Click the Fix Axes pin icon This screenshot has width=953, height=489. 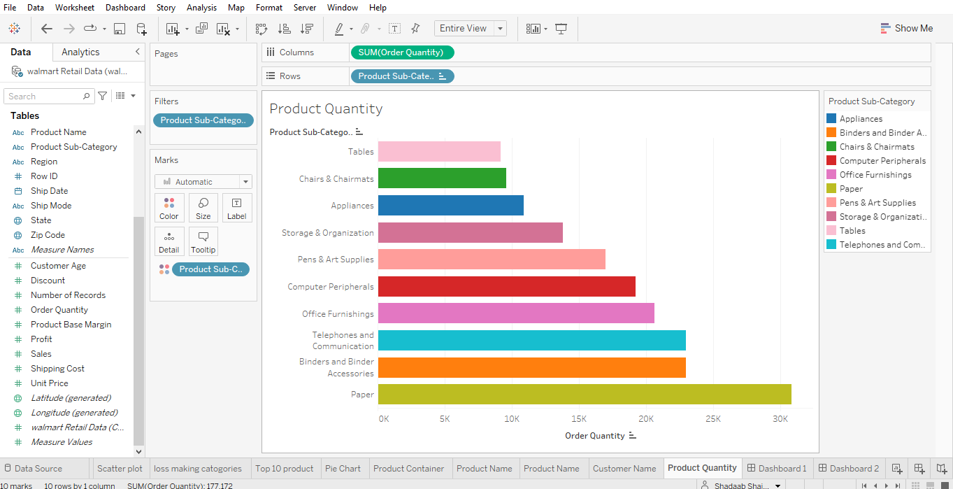tap(415, 29)
